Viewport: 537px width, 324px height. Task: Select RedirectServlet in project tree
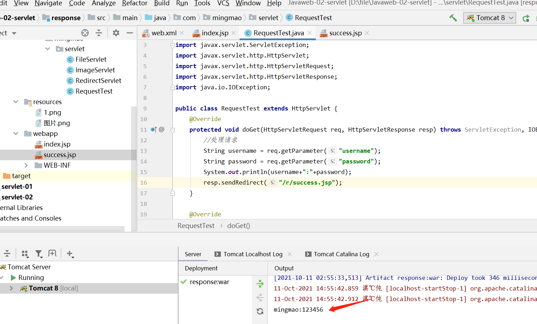coord(98,80)
